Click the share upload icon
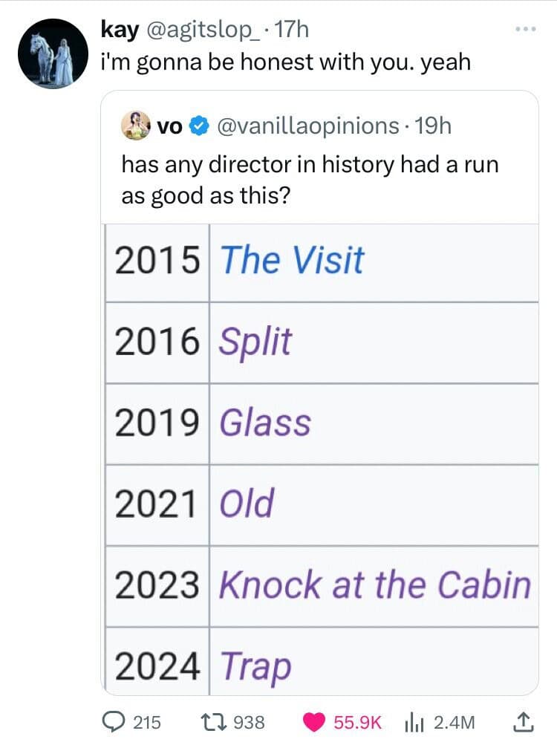The image size is (557, 748). tap(523, 722)
